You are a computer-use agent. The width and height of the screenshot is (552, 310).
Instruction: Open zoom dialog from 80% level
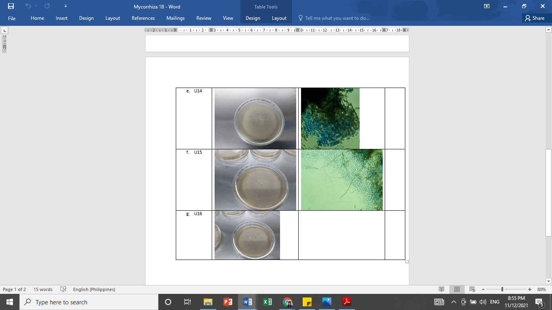541,289
